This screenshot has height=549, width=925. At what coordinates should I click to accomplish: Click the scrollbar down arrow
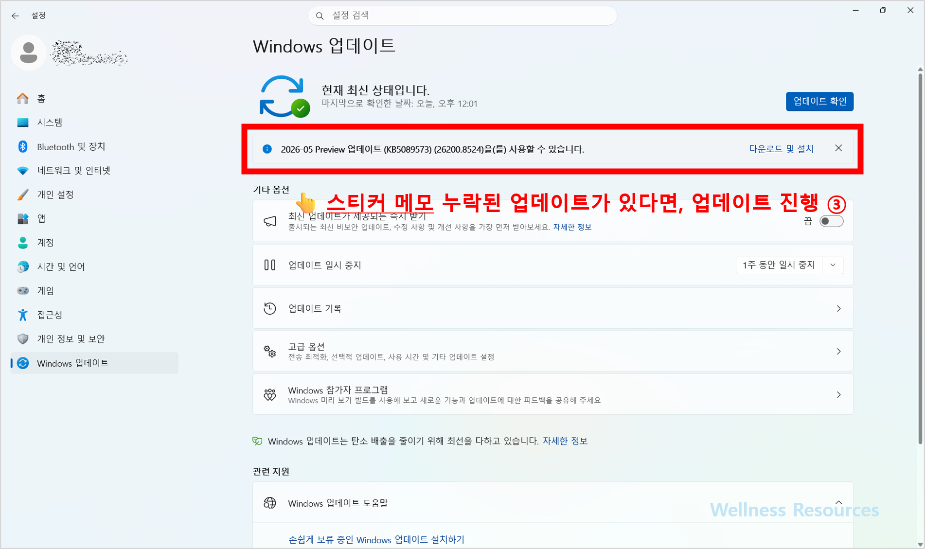[x=920, y=544]
